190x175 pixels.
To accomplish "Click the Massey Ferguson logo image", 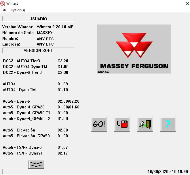I will coord(134,49).
